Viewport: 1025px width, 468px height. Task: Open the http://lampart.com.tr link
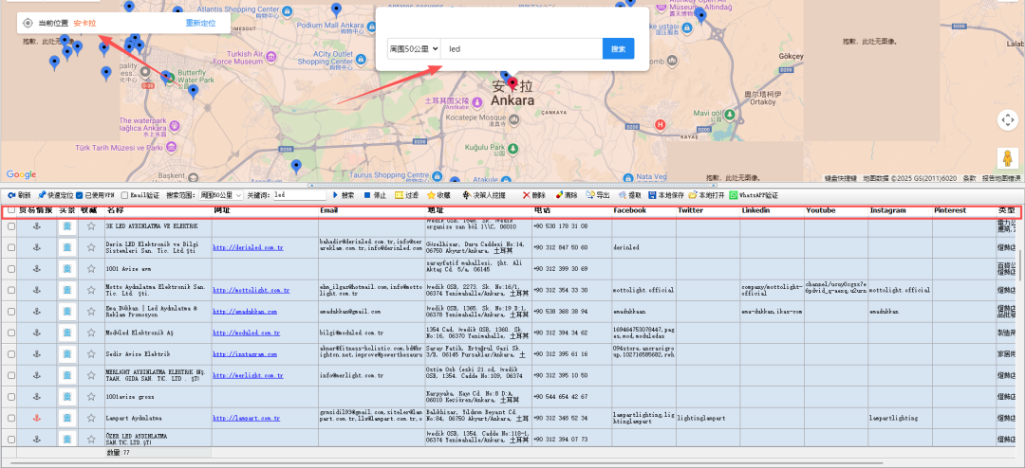(247, 418)
